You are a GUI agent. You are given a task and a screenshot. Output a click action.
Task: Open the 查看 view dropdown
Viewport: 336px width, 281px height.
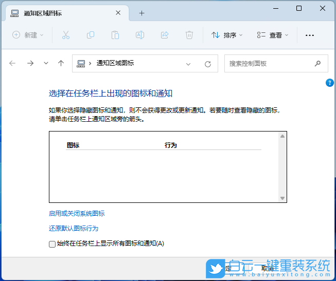[273, 35]
